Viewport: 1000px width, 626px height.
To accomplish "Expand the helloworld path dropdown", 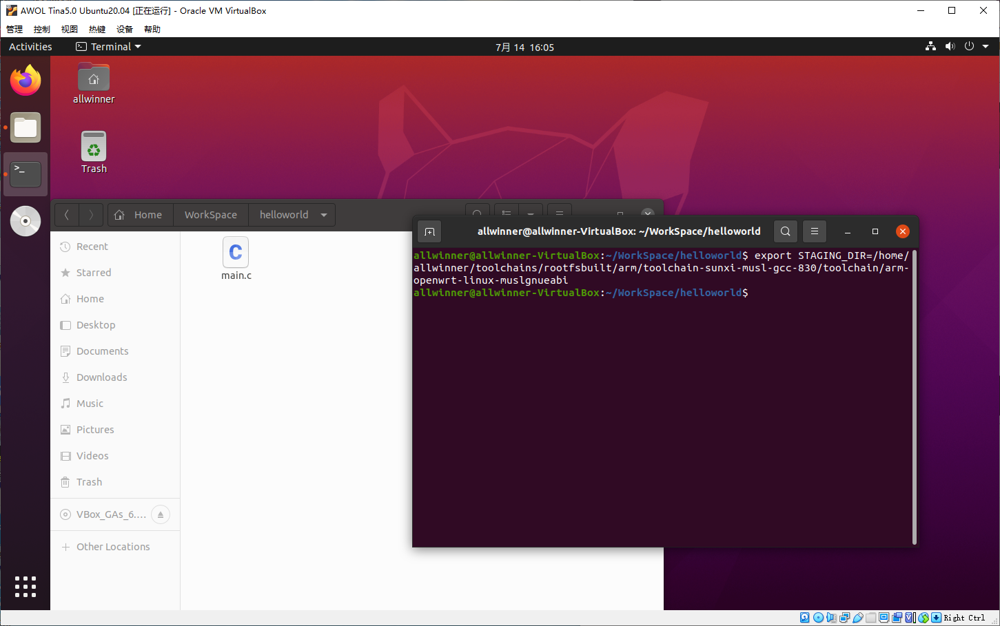I will (x=324, y=215).
